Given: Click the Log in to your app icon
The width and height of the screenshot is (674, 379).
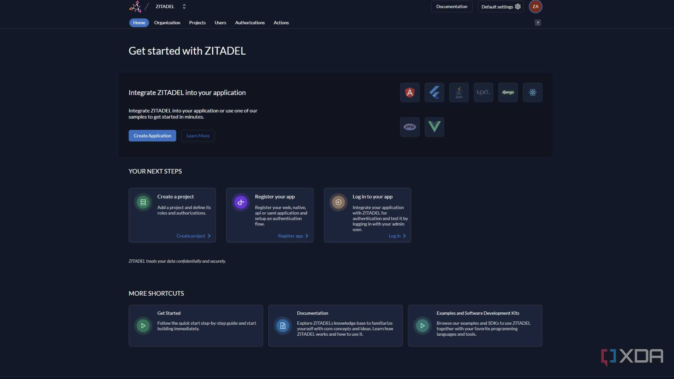Looking at the screenshot, I should [x=338, y=202].
